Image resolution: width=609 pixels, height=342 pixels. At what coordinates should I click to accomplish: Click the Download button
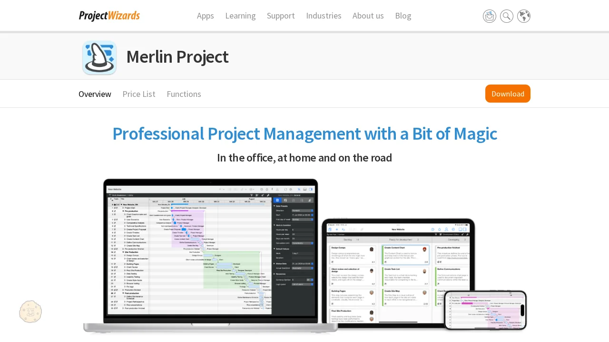point(508,94)
